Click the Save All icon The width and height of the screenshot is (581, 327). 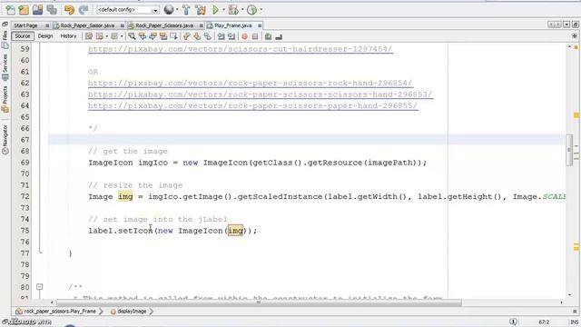pyautogui.click(x=52, y=10)
